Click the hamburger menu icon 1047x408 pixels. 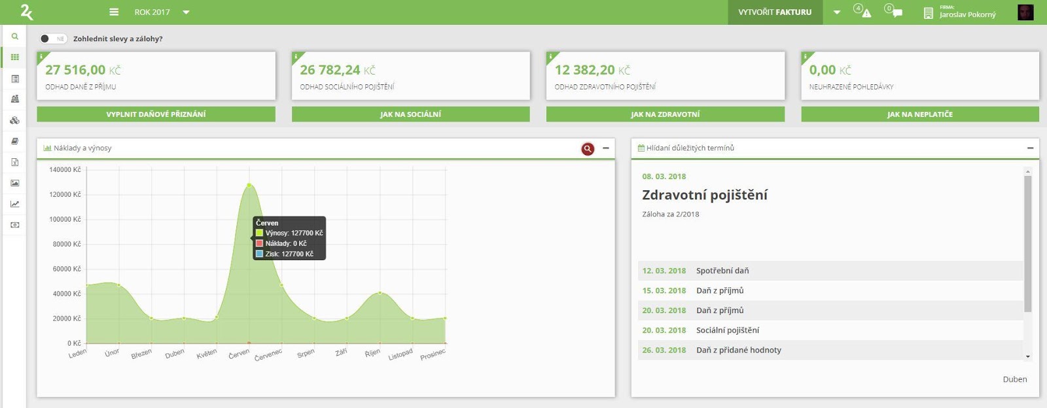click(x=114, y=12)
